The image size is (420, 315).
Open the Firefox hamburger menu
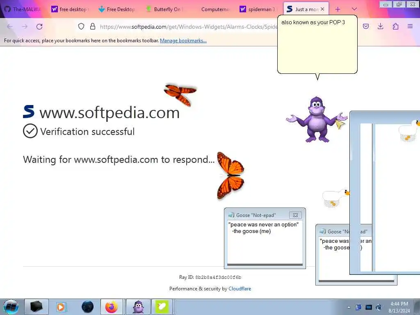click(410, 26)
